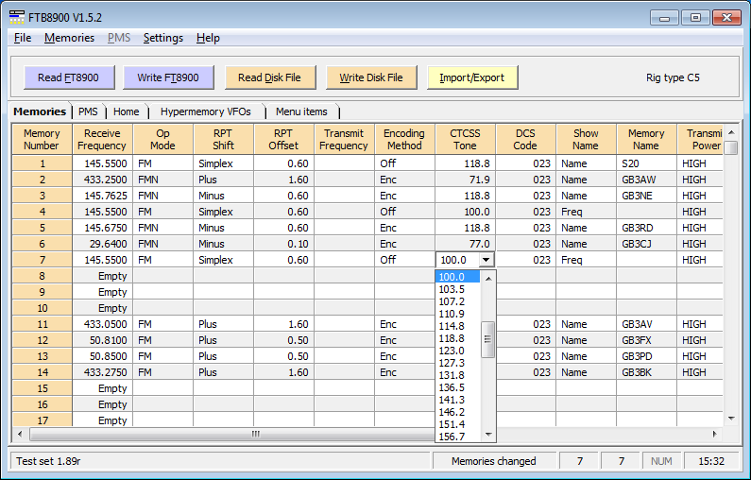Collapse the CTCSS Tone dropdown arrow for memory 7

(486, 260)
